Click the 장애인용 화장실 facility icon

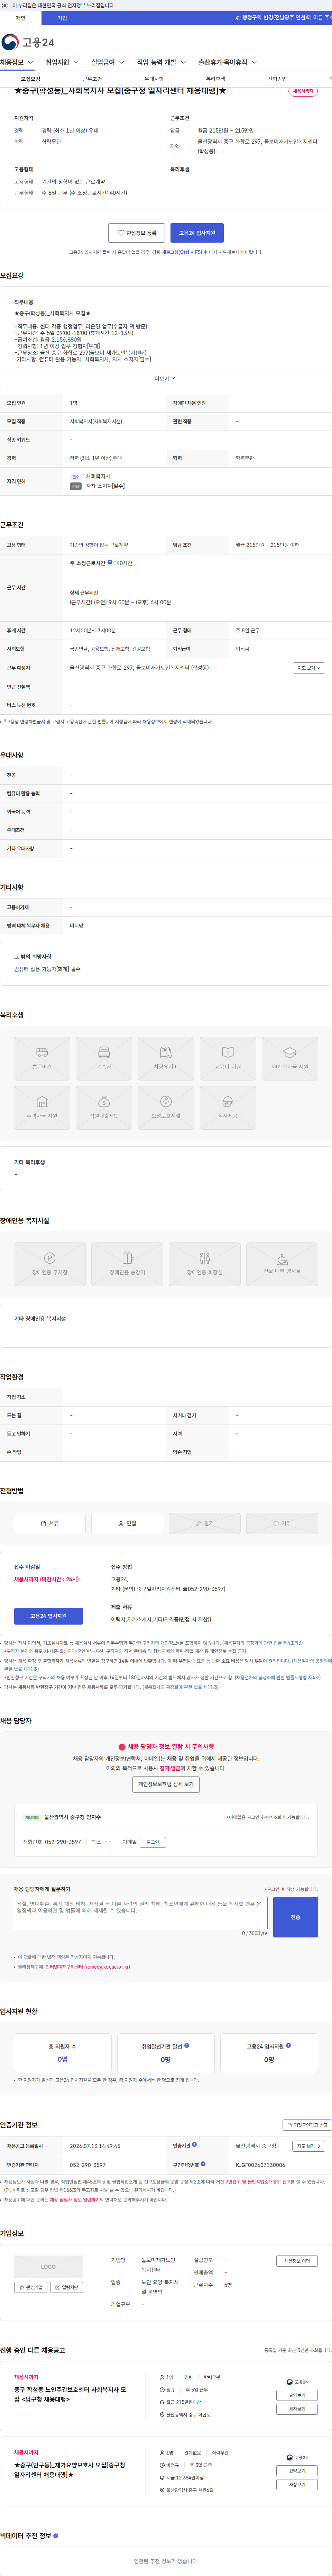click(x=205, y=1264)
